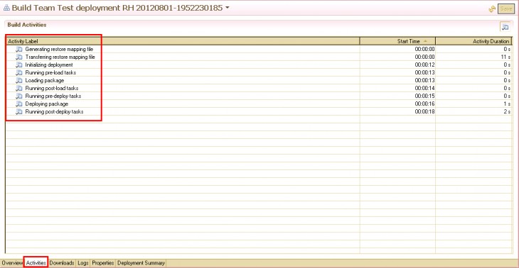Screen dimensions: 519x268
Task: Switch to the Deployment Summary tab
Action: click(x=141, y=263)
